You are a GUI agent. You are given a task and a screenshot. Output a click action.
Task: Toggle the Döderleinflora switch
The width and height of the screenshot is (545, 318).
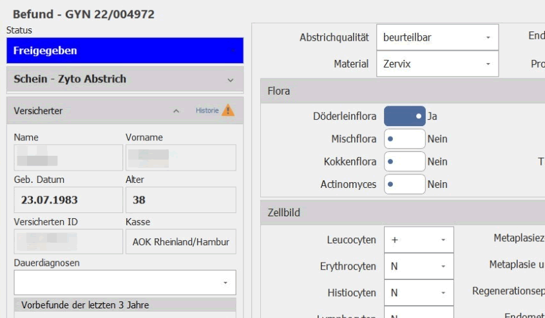405,117
